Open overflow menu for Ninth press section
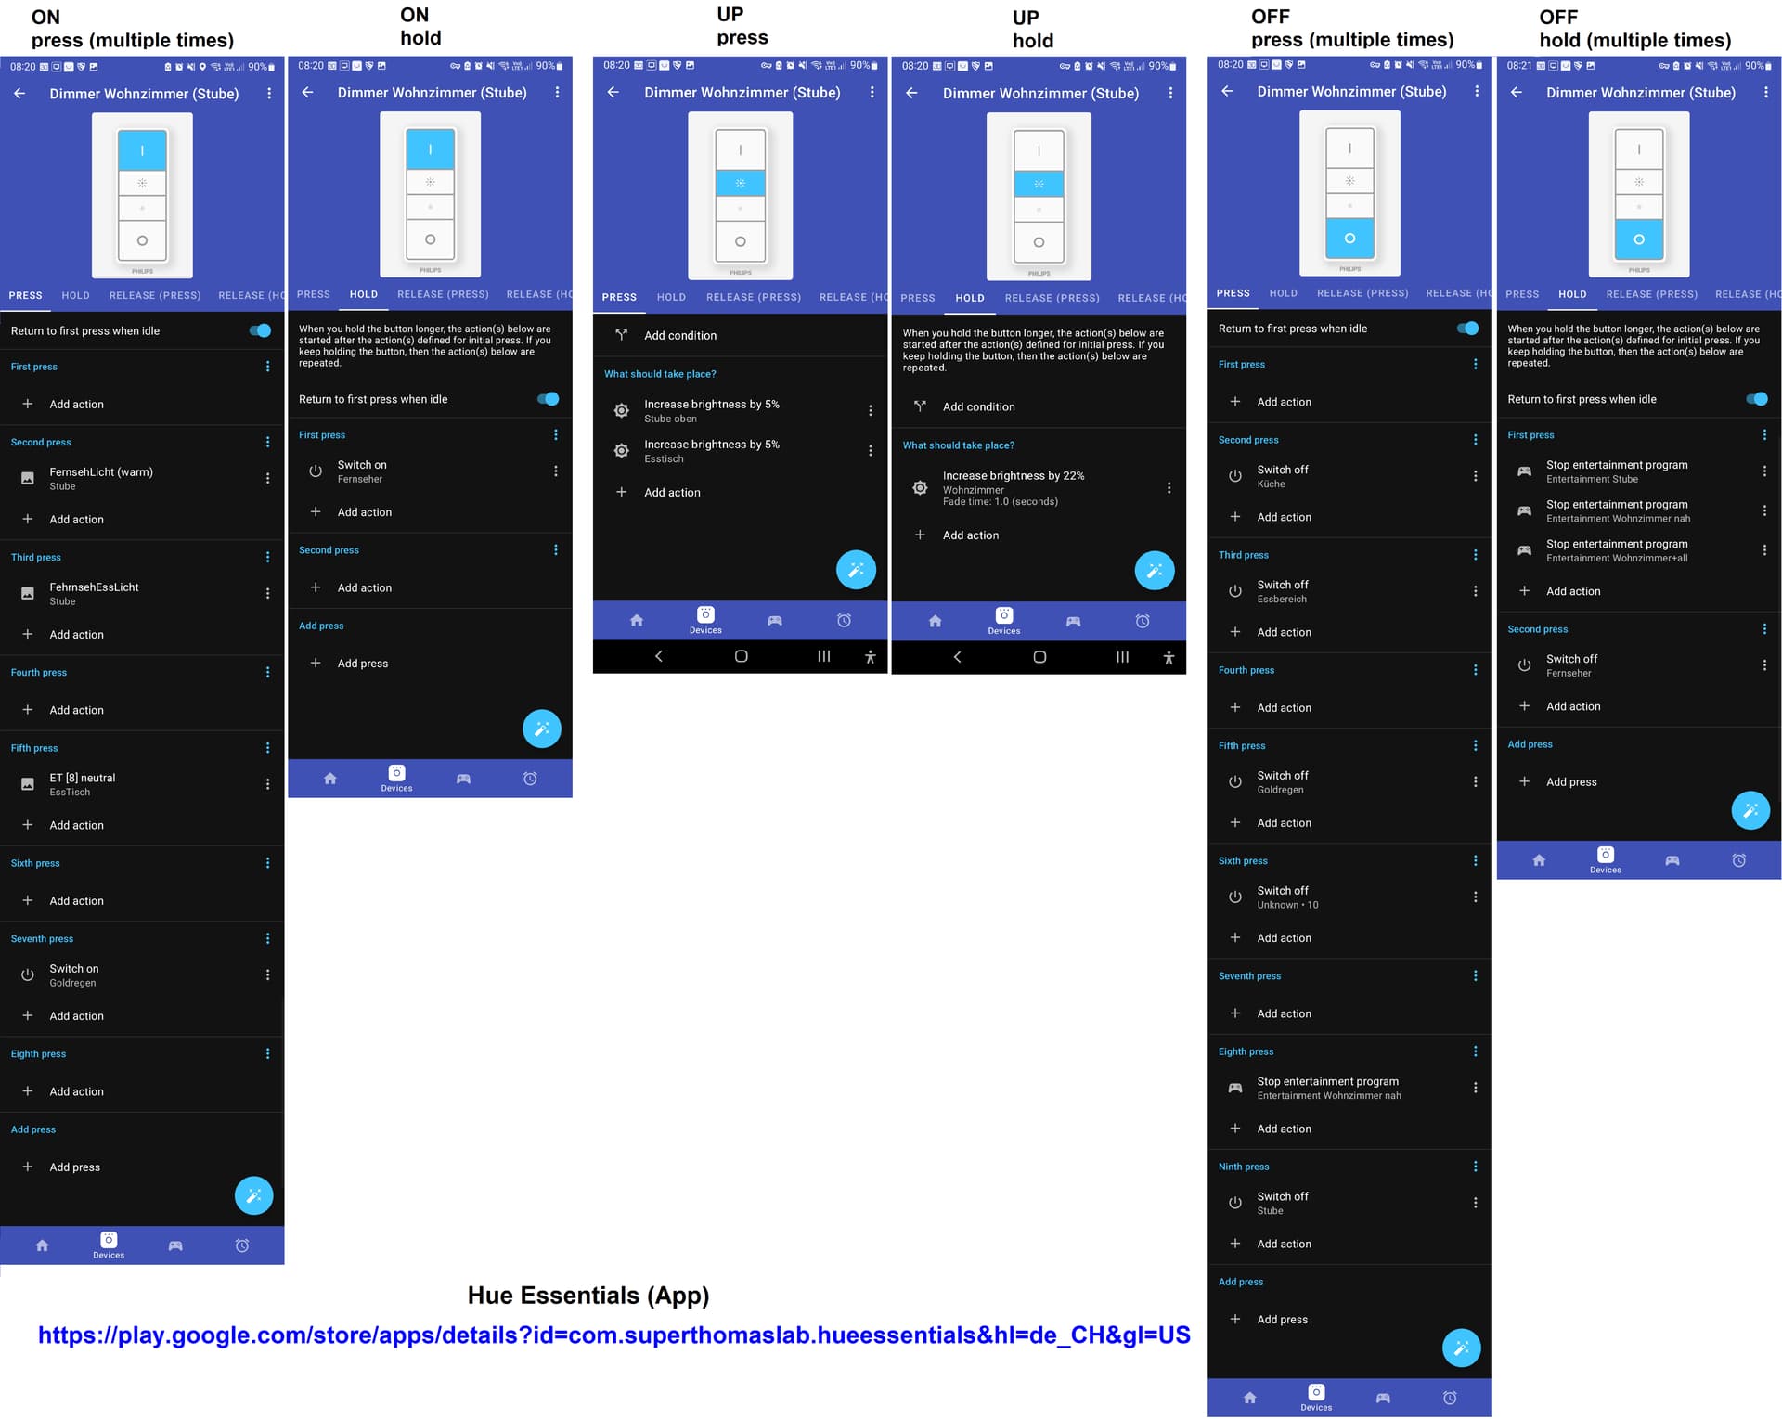This screenshot has width=1782, height=1419. (1476, 1167)
